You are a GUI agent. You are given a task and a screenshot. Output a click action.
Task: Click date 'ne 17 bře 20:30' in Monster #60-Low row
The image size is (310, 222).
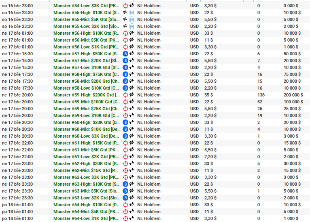[17, 136]
